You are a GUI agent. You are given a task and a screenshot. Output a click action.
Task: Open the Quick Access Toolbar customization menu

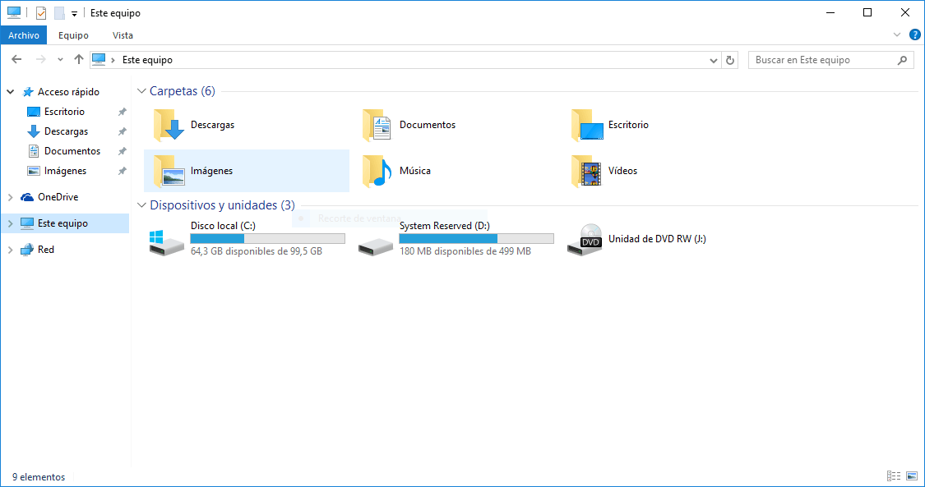click(x=73, y=13)
